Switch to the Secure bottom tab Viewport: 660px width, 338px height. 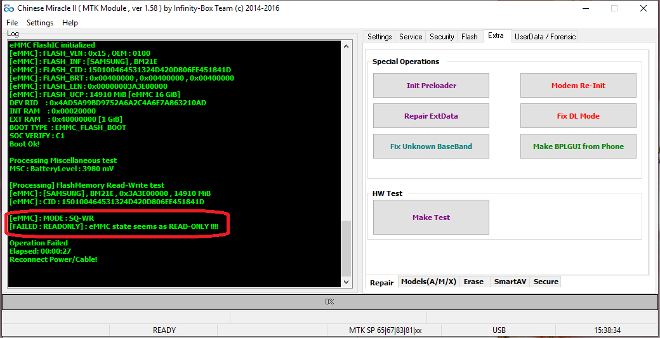[546, 282]
